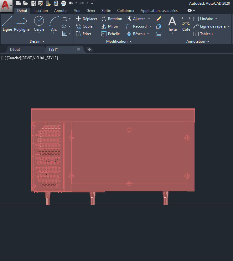Choose the Polyligne tool
This screenshot has height=261, width=233.
22,24
